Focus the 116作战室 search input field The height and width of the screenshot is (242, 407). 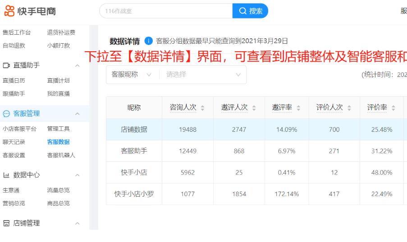(x=166, y=11)
